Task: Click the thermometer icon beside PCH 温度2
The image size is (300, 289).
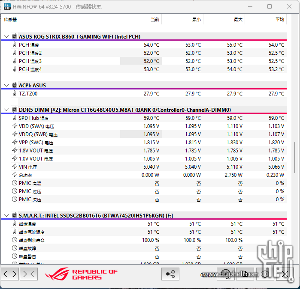Action: 15,53
